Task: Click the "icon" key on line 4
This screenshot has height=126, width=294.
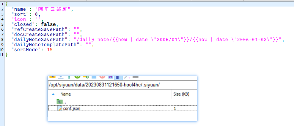Action: (19, 19)
